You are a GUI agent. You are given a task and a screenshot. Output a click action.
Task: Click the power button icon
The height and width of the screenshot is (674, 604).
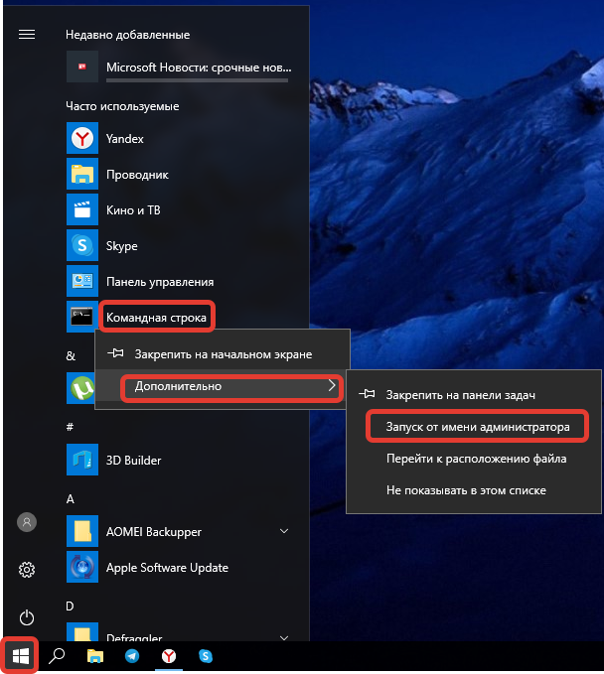[27, 617]
